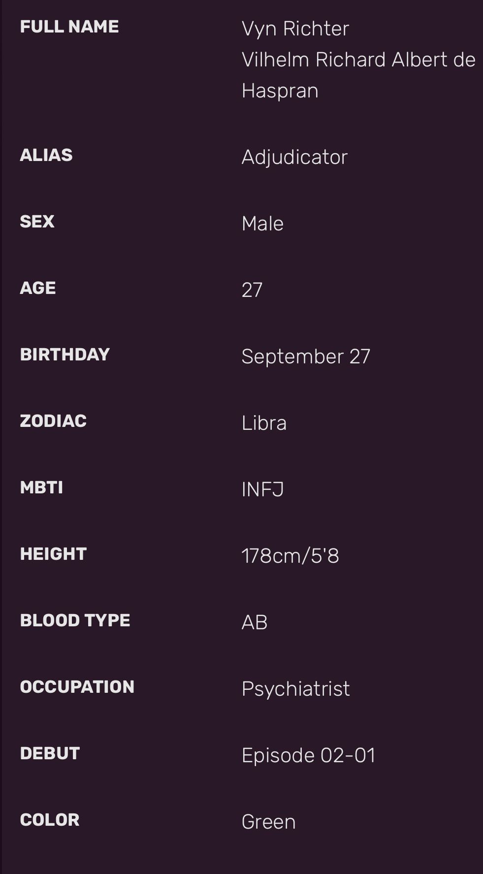Click the FULL NAME row label
Image resolution: width=483 pixels, height=874 pixels.
(69, 27)
